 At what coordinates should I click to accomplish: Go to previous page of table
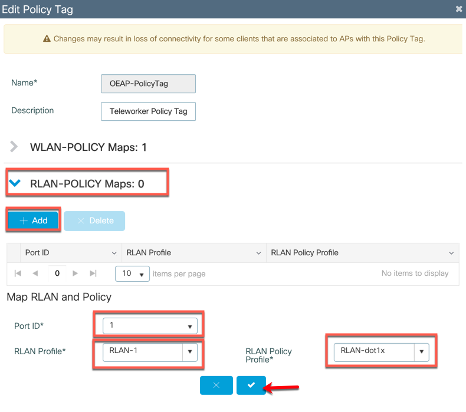point(35,273)
